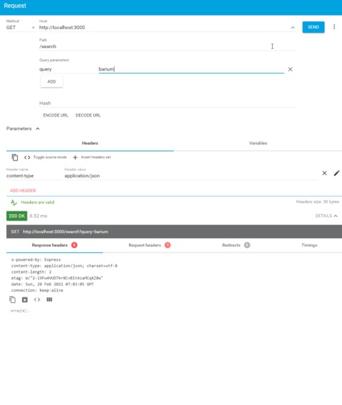Image resolution: width=342 pixels, height=405 pixels.
Task: Focus the query parameter name field
Action: 67,69
